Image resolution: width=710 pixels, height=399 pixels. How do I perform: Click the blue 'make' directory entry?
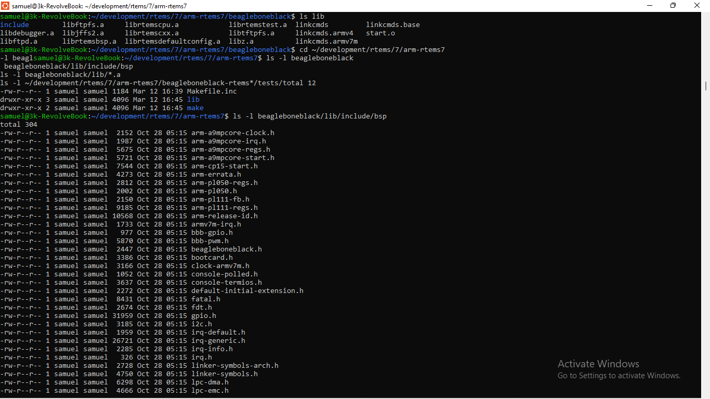pos(195,108)
